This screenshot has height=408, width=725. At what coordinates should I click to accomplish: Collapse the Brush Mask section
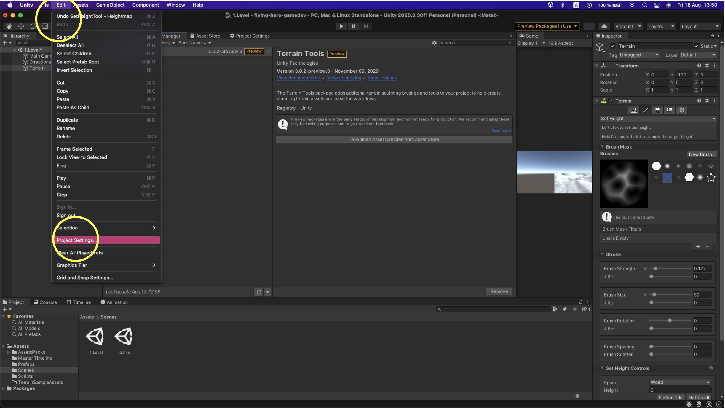pos(602,147)
